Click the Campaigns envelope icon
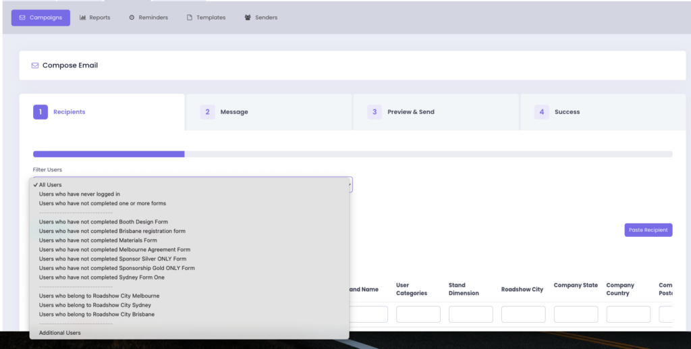The height and width of the screenshot is (349, 691). 22,18
